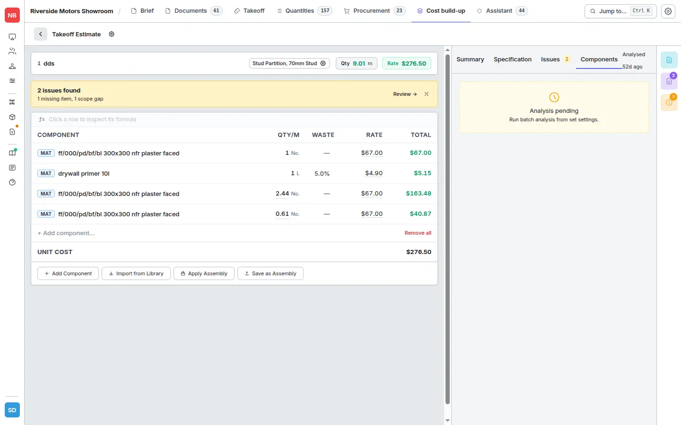
Task: Click the NB workspace logo
Action: click(12, 15)
